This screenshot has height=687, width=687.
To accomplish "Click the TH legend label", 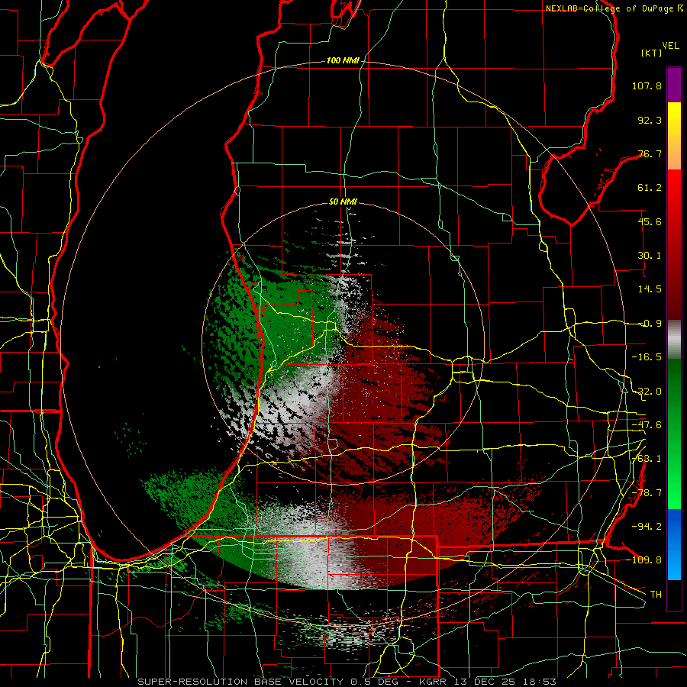I will coord(656,595).
